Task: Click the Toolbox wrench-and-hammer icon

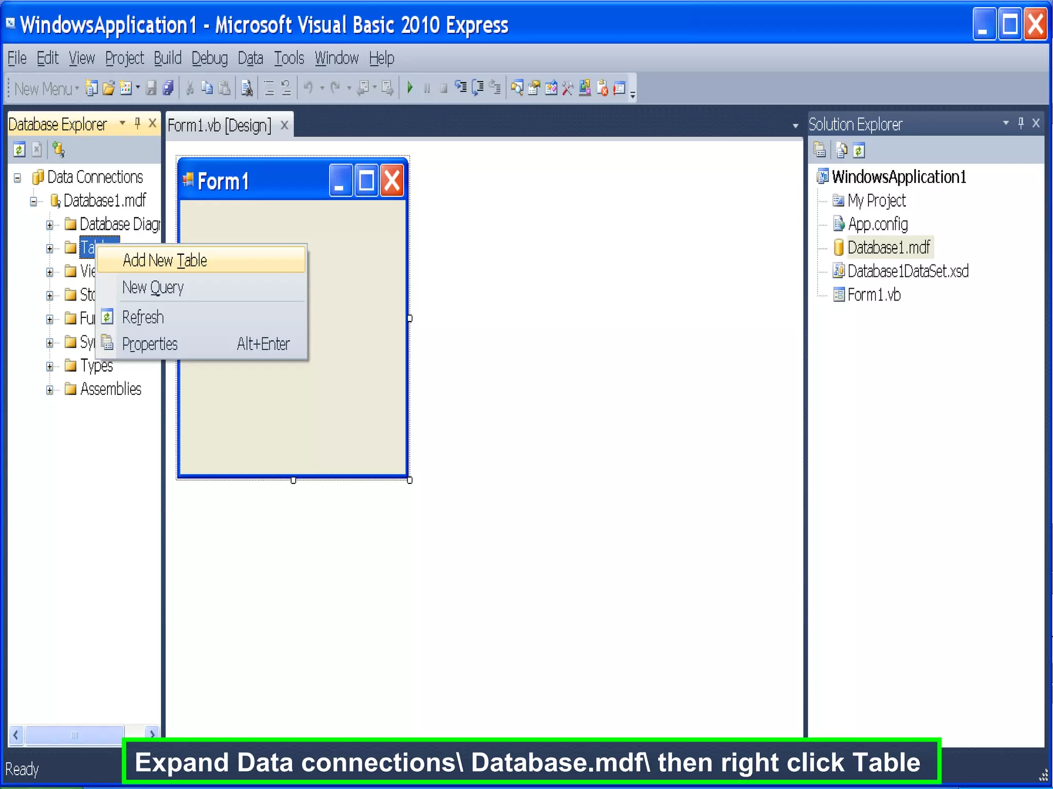Action: pos(568,88)
